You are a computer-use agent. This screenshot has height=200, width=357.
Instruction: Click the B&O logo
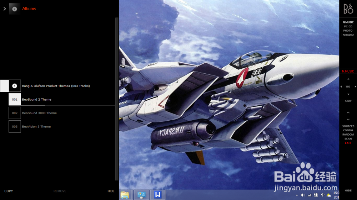pos(348,9)
